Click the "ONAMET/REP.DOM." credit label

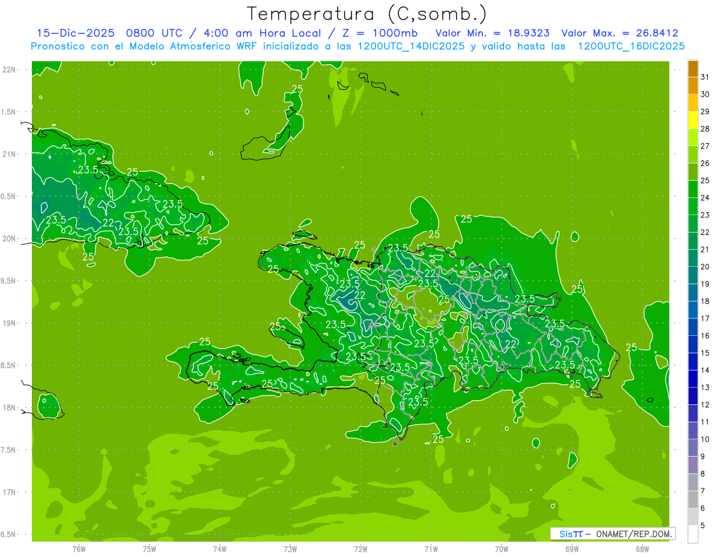coord(634,534)
